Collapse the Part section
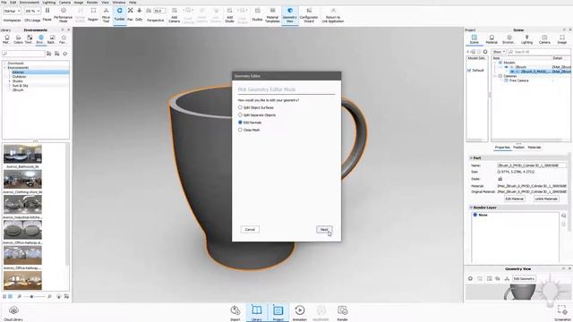Image resolution: width=573 pixels, height=322 pixels. tap(471, 158)
